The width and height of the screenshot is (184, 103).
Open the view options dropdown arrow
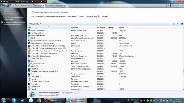(x=177, y=24)
